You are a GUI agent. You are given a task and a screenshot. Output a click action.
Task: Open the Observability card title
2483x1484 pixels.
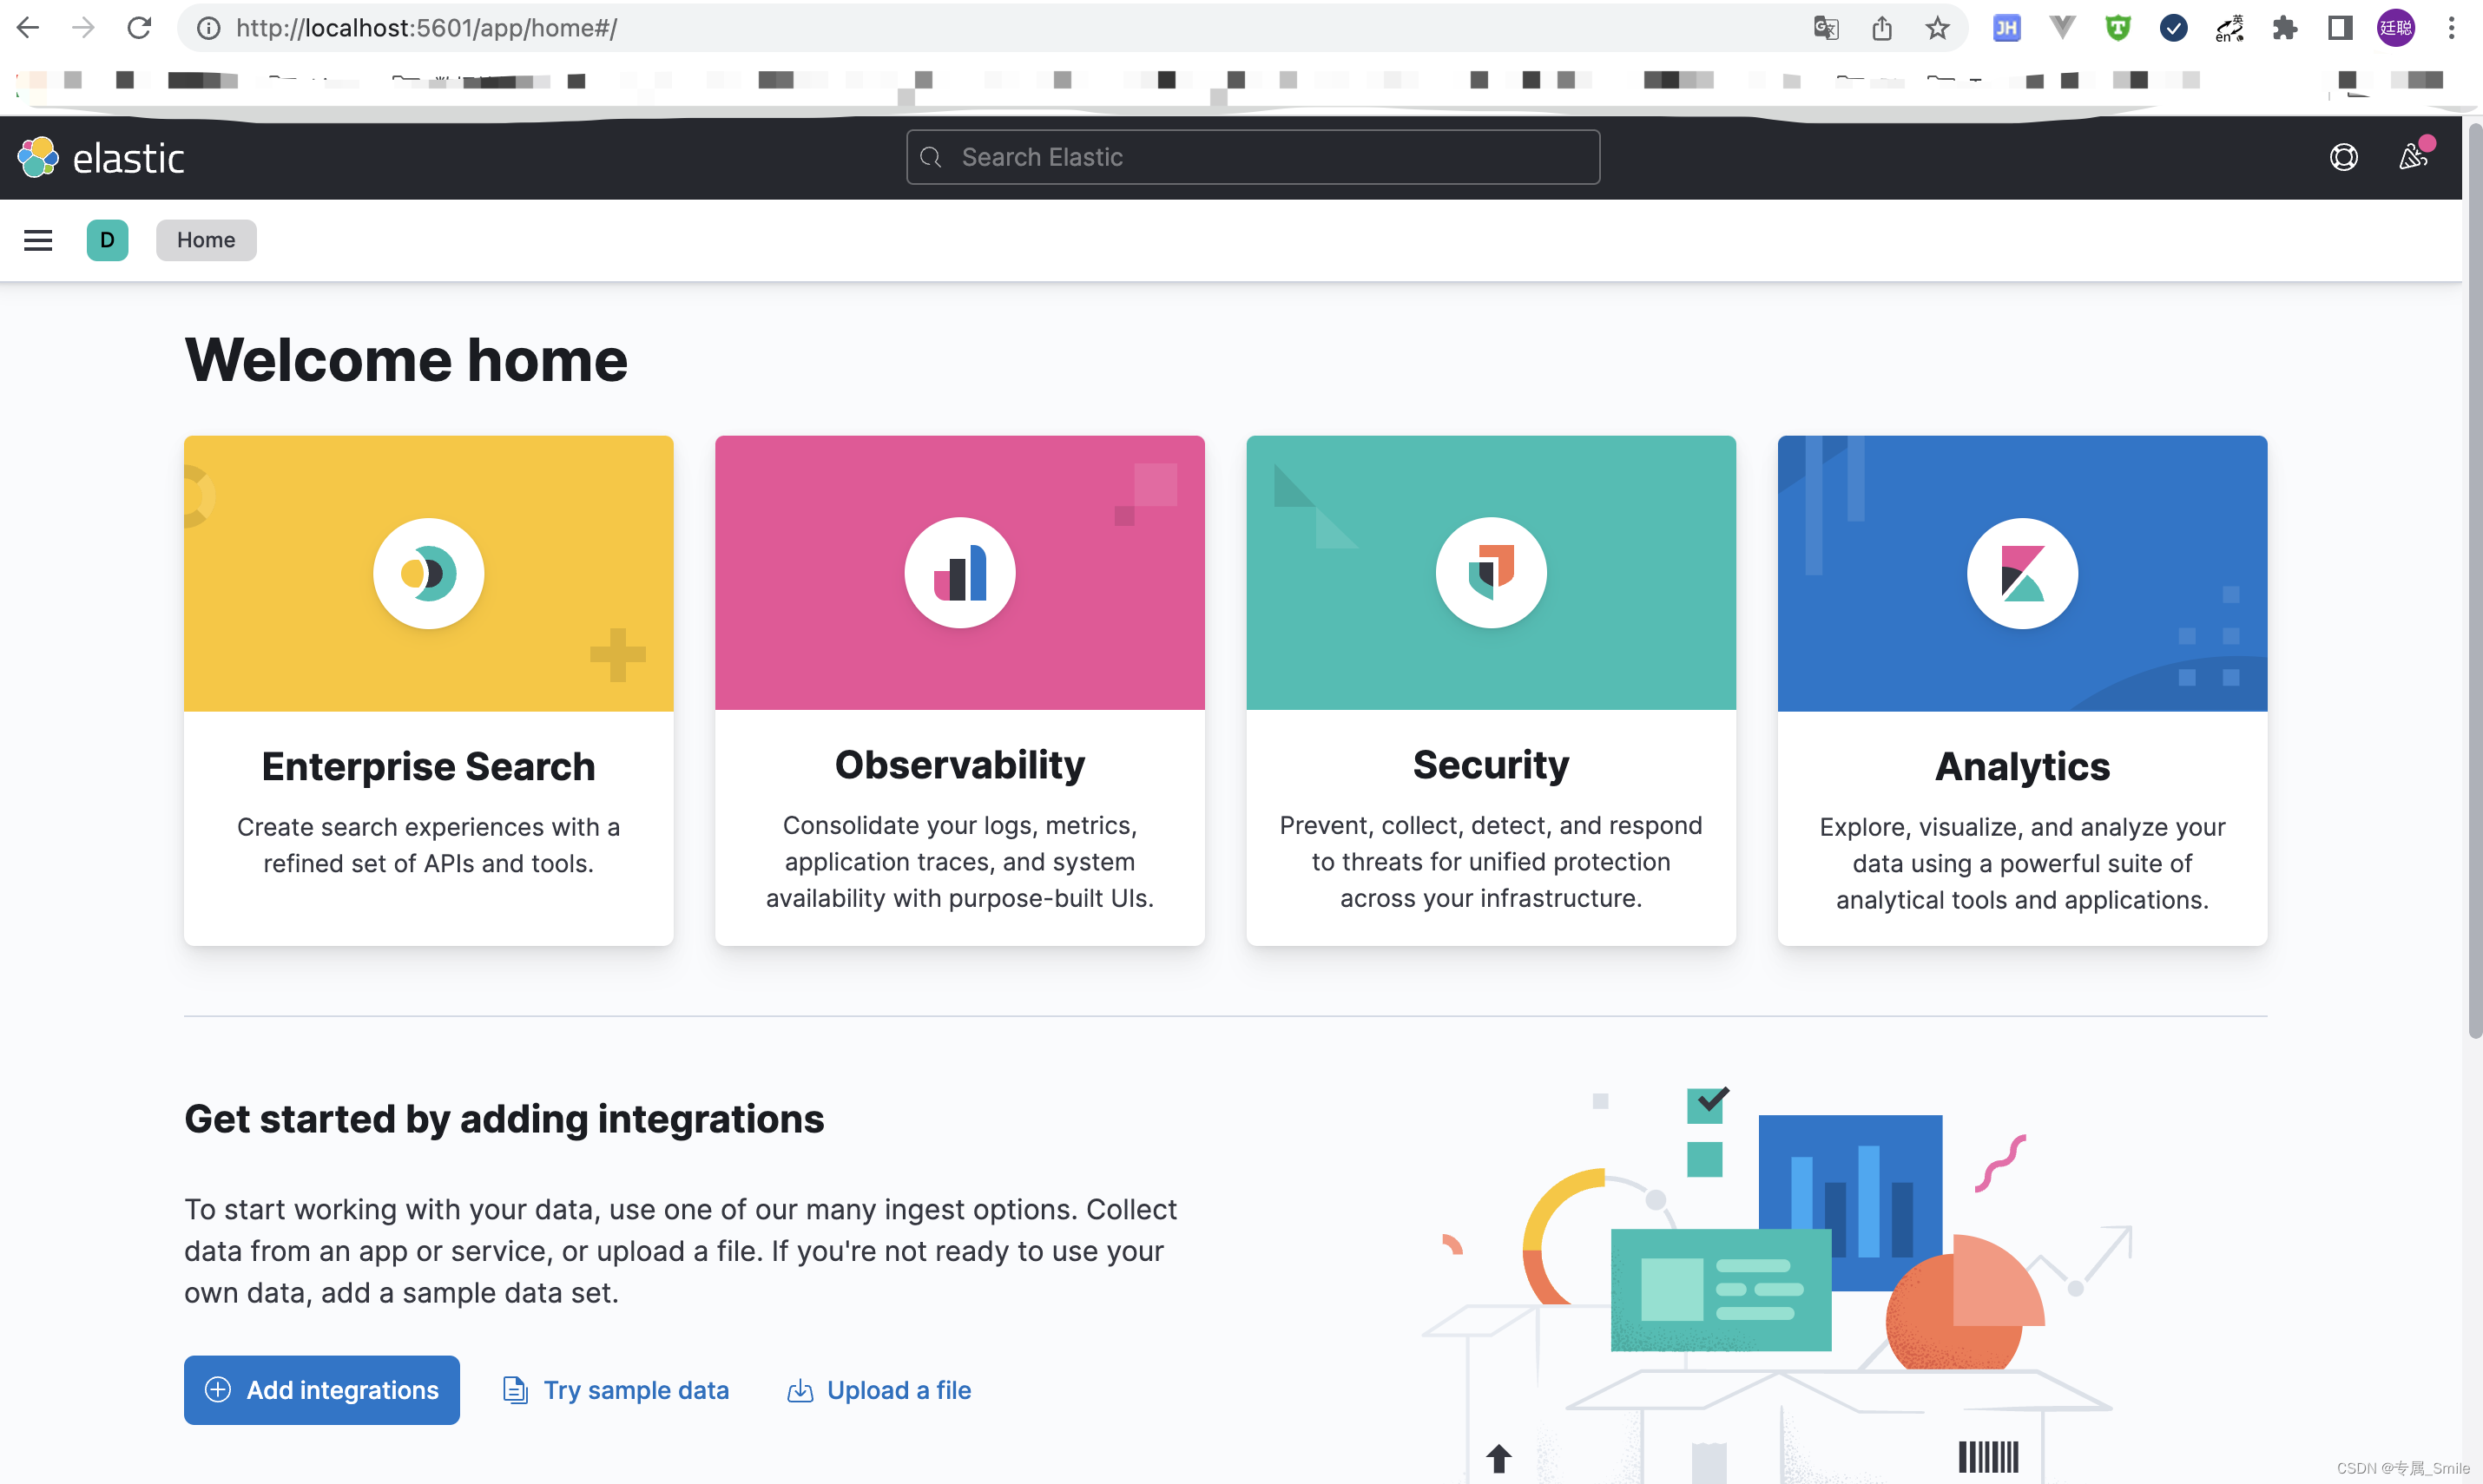click(959, 765)
